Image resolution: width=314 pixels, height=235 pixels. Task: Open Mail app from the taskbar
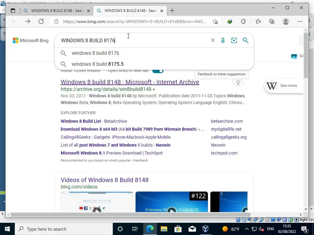click(x=192, y=229)
